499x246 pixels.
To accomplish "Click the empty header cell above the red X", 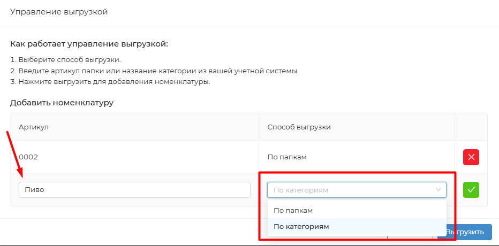I will [x=471, y=127].
